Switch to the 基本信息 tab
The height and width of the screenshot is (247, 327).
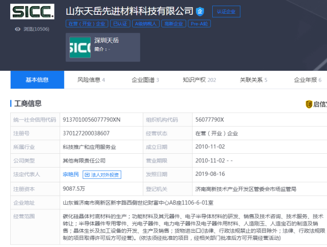coord(37,80)
